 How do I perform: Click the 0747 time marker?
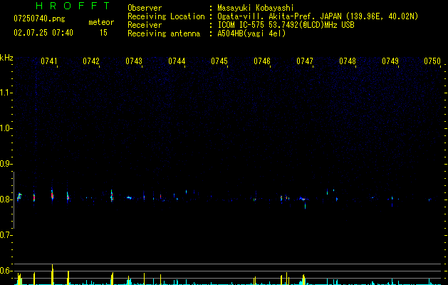(x=305, y=61)
